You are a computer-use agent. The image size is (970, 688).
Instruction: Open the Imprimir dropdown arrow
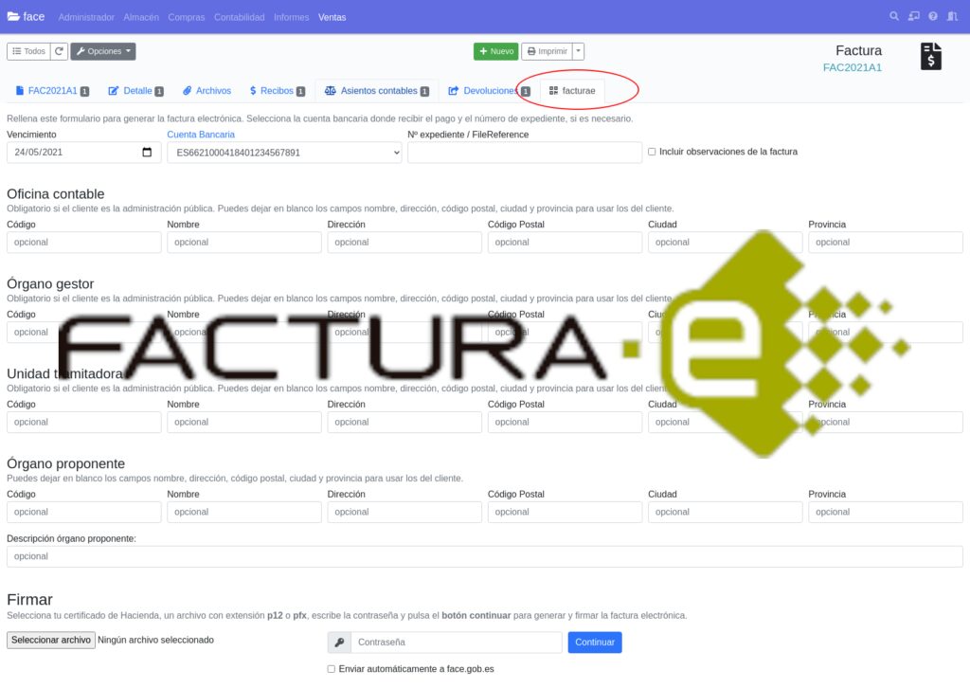click(x=579, y=51)
